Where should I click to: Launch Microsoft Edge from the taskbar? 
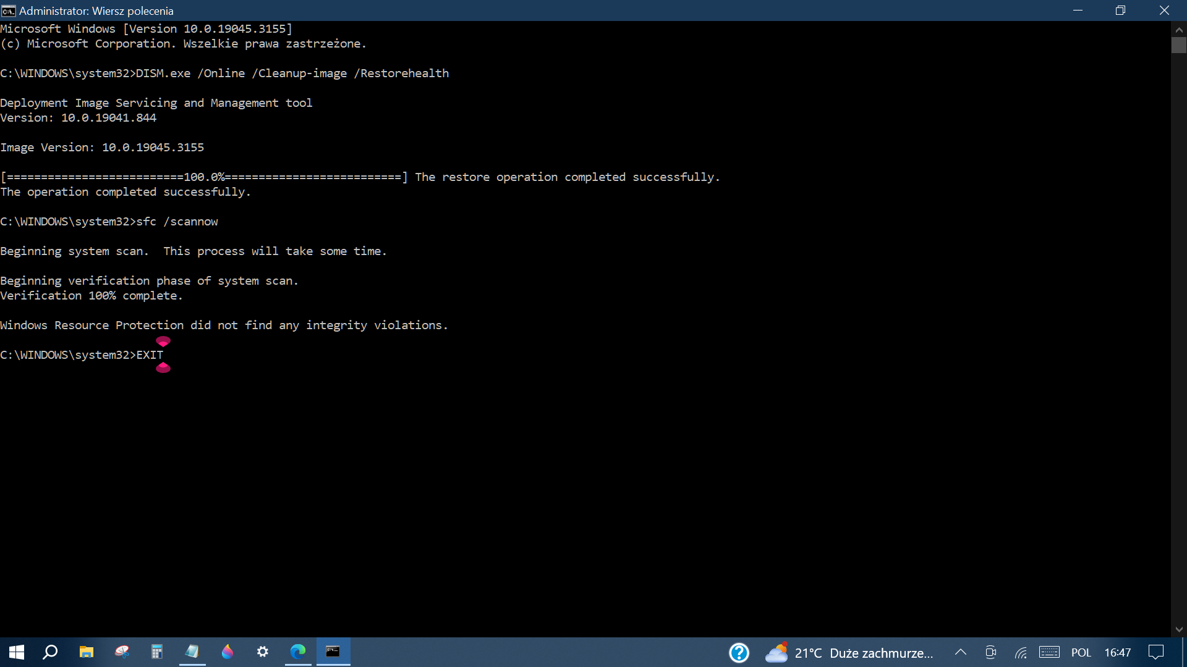[x=298, y=652]
